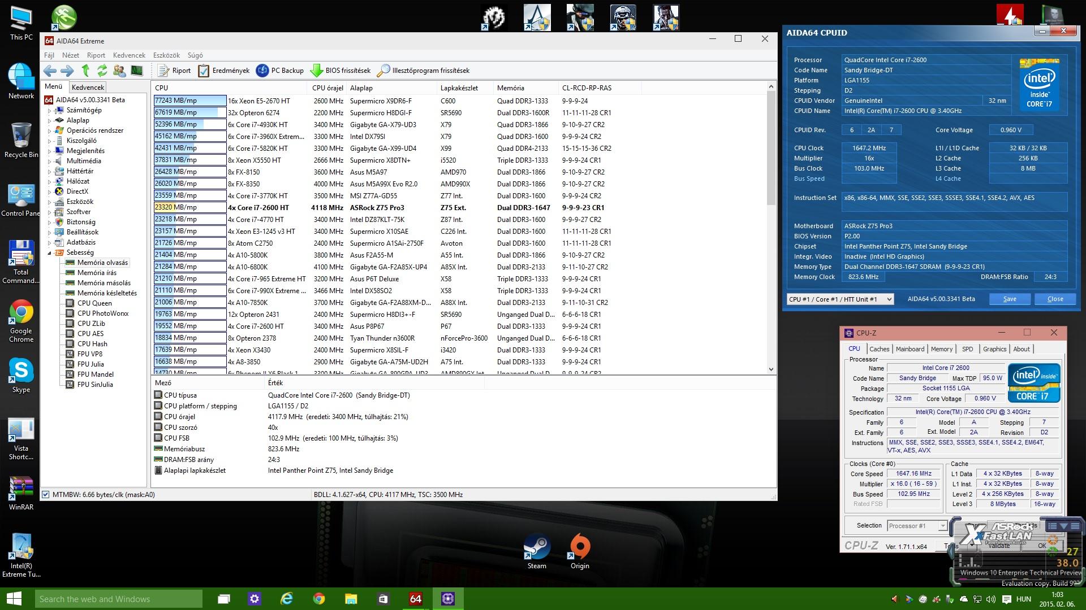Open Internet Explorer from taskbar
1086x610 pixels.
pyautogui.click(x=287, y=599)
